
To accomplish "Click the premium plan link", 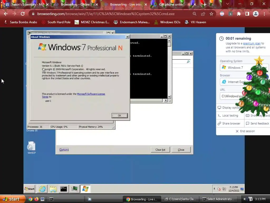I will pyautogui.click(x=252, y=44).
